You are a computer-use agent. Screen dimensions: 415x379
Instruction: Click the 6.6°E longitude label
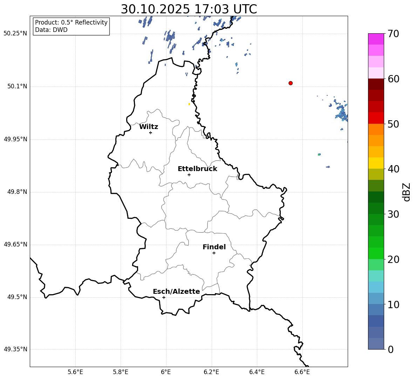pyautogui.click(x=302, y=372)
